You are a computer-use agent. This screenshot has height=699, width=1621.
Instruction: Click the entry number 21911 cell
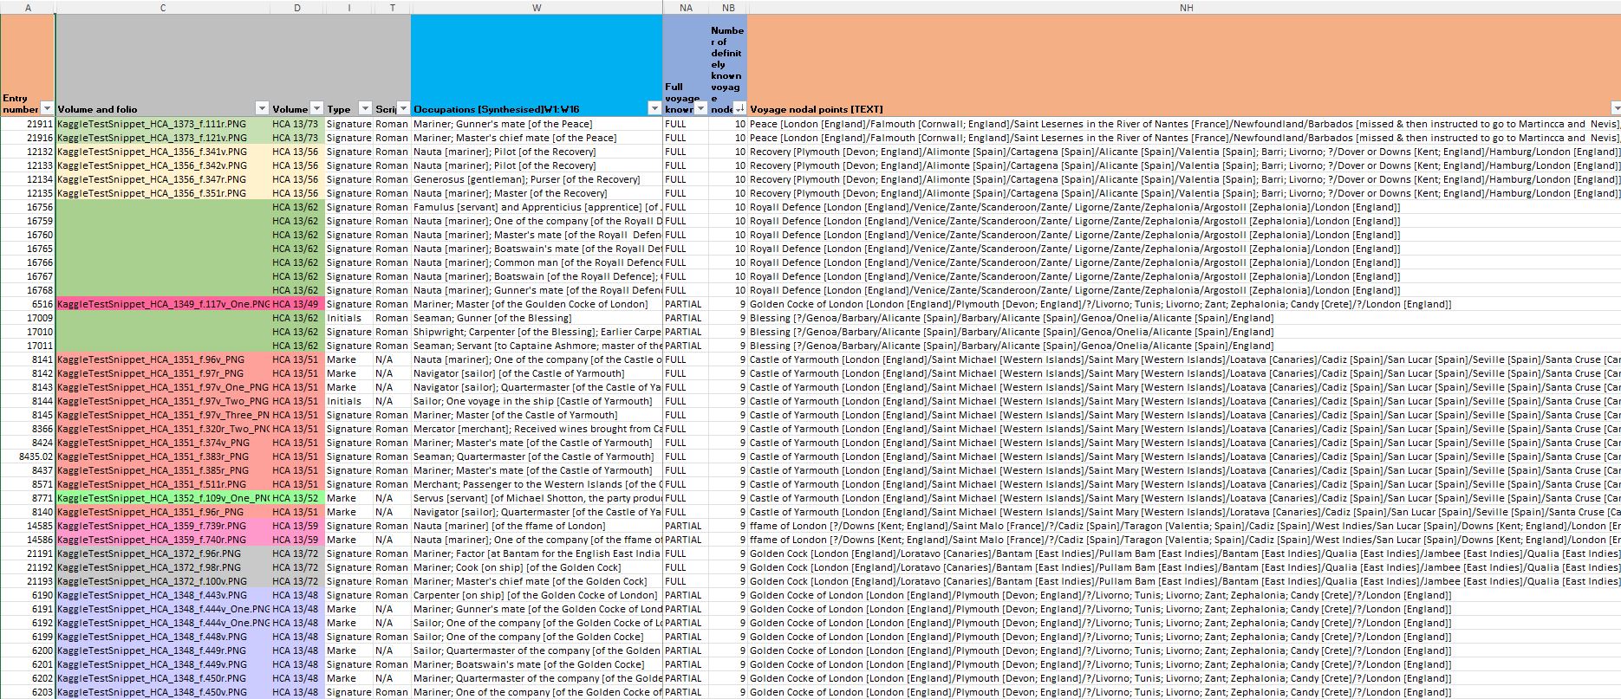[x=28, y=124]
